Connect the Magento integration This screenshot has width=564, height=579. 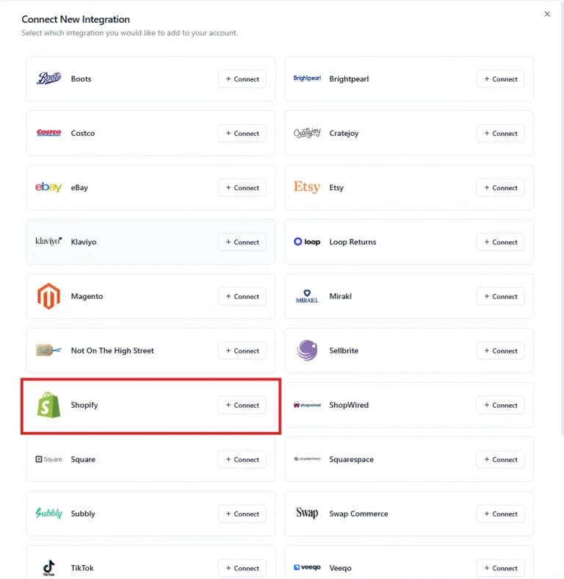[242, 297]
